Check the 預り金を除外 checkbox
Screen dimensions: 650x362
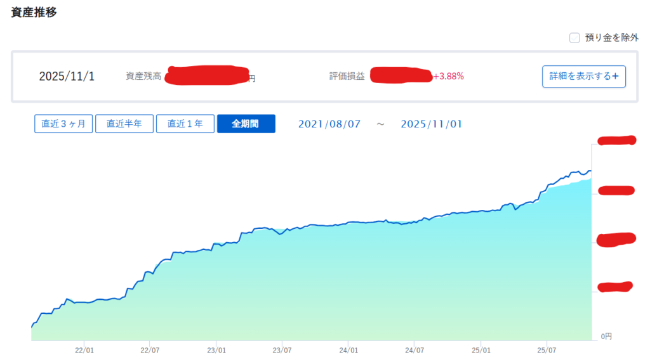tap(574, 38)
